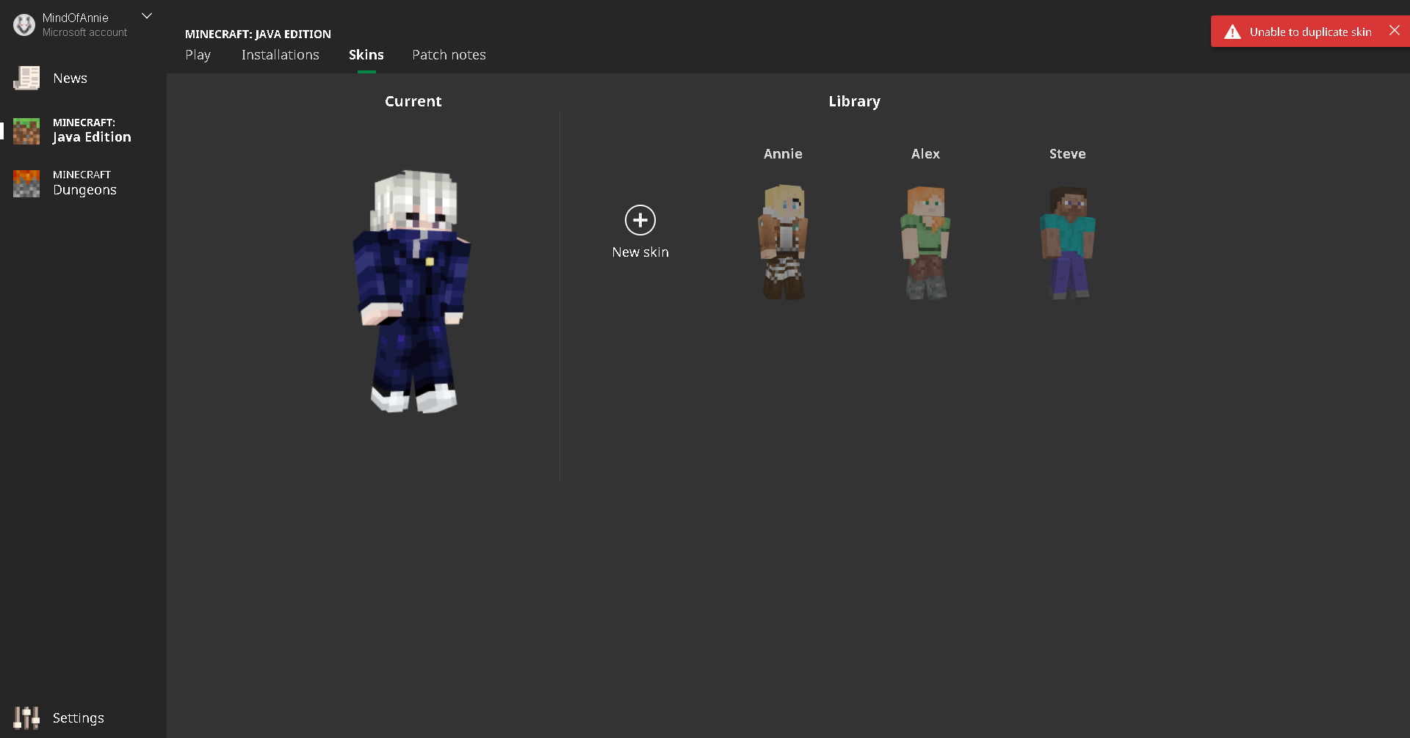Switch to the Patch notes tab

click(x=449, y=55)
